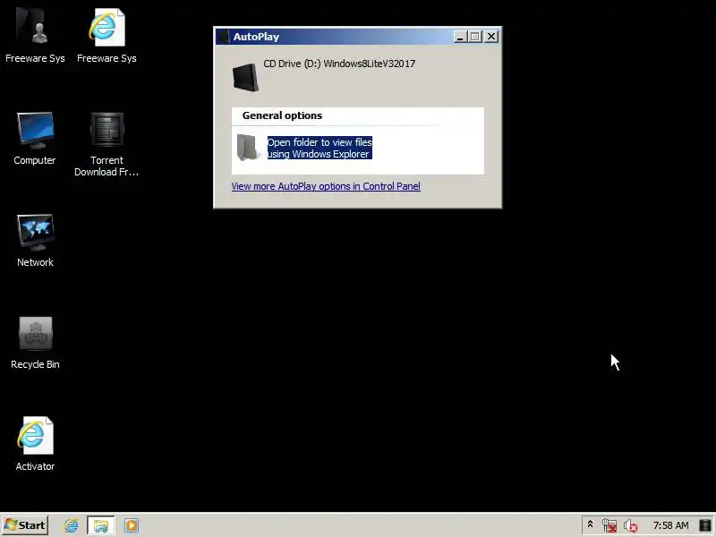Viewport: 716px width, 537px height.
Task: Open Windows Explorer from the taskbar
Action: pyautogui.click(x=101, y=525)
